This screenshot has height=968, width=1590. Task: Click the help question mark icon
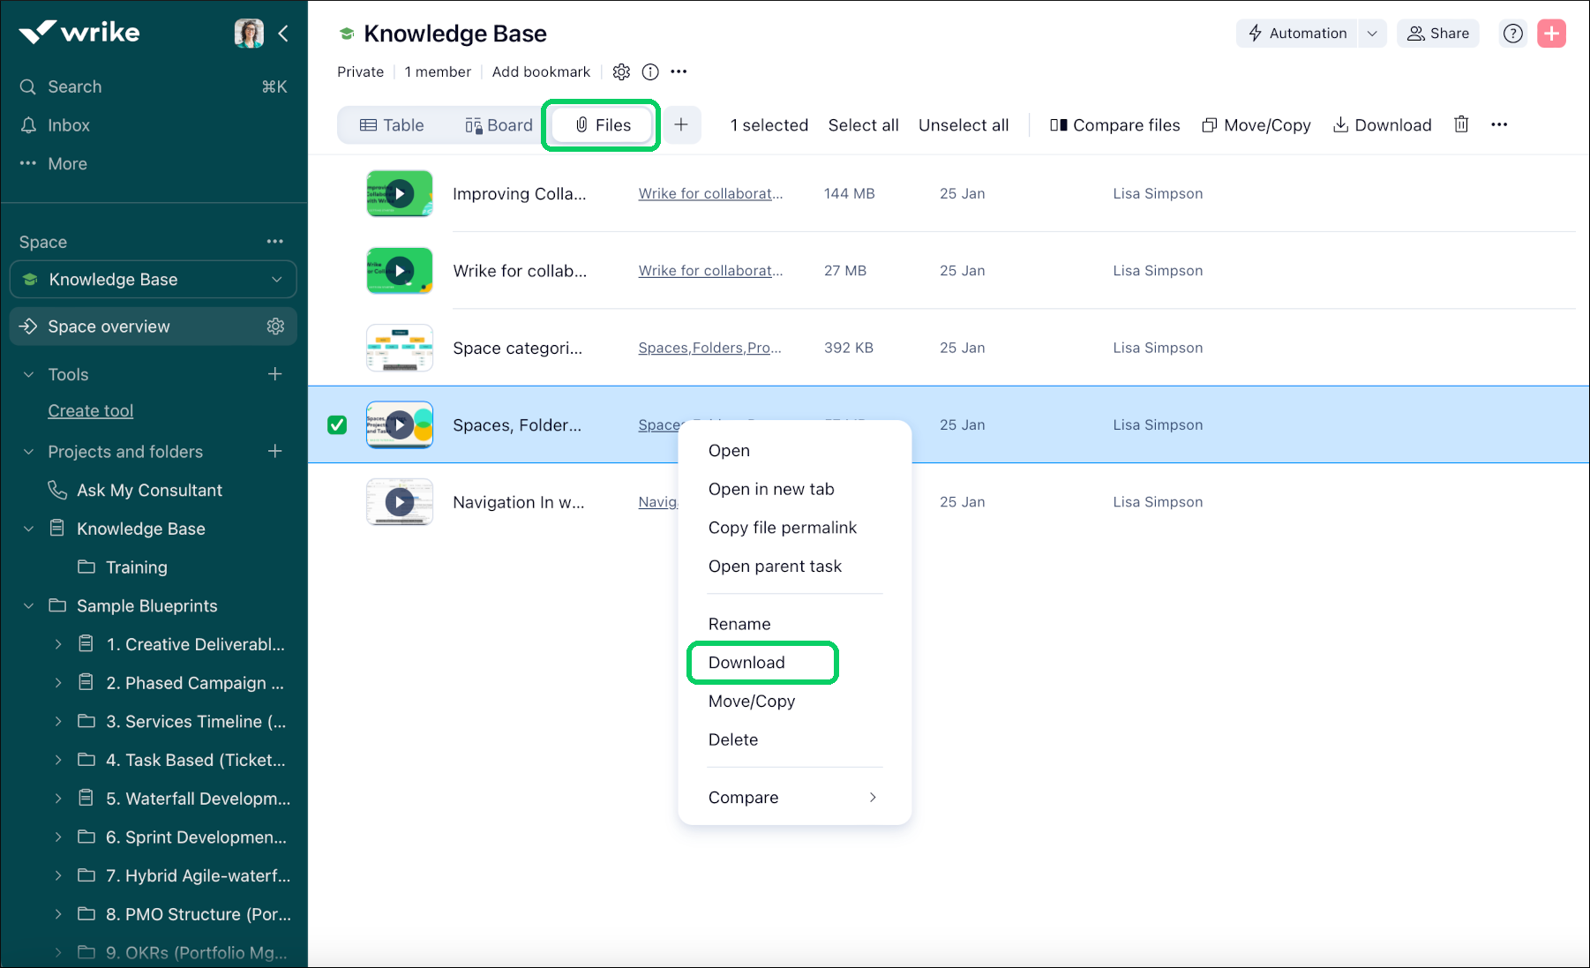click(x=1512, y=33)
